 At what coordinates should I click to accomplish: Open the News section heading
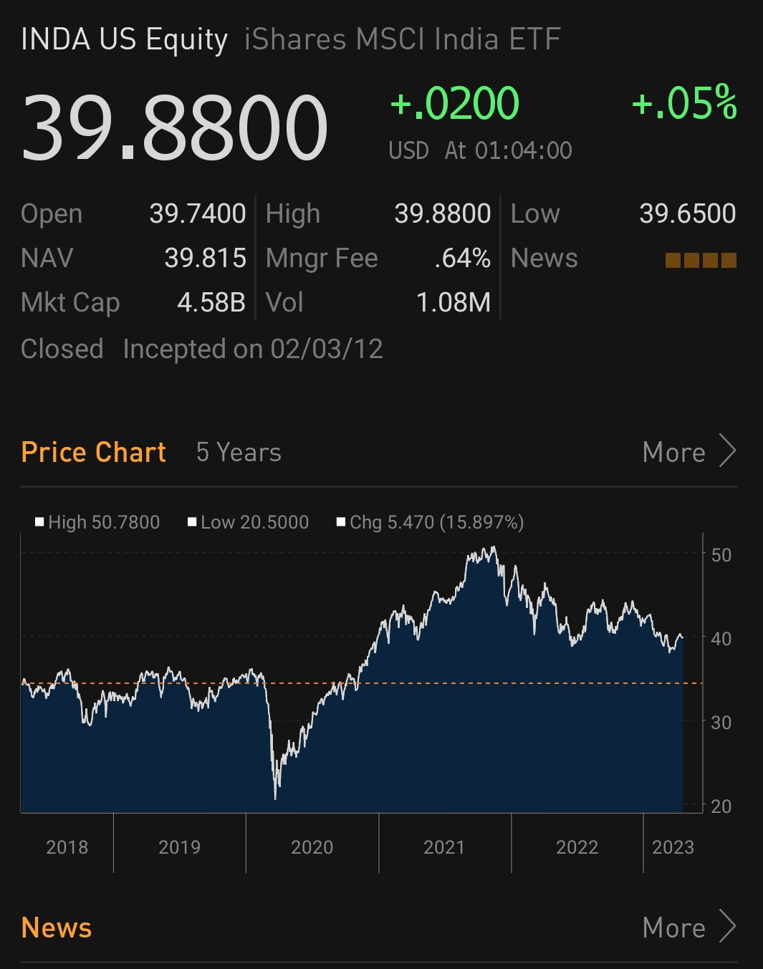(x=57, y=927)
